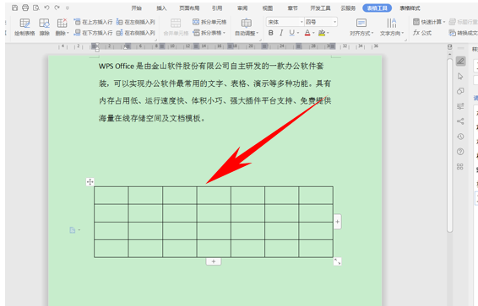Click the history clock icon in side panel
Image resolution: width=478 pixels, height=306 pixels.
point(460,137)
